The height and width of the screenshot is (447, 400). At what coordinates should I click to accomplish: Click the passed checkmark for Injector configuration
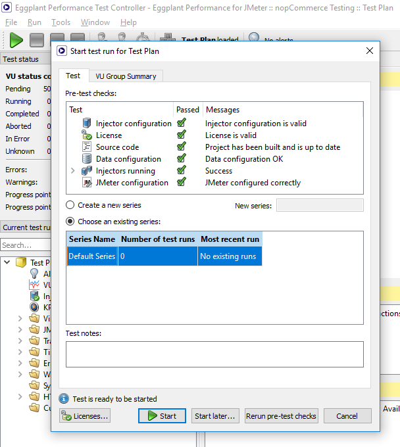(x=182, y=123)
